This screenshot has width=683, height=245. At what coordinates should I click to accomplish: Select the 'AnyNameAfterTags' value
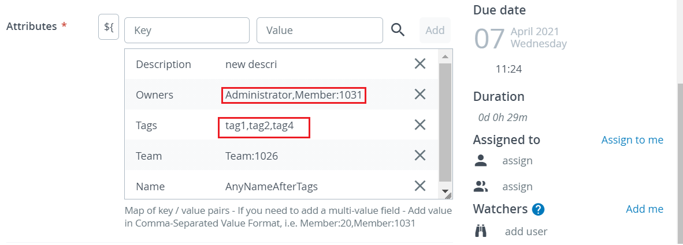coord(272,187)
